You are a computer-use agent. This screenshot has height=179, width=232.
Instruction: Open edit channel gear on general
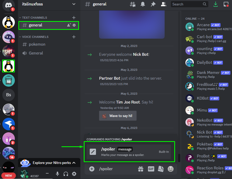74,25
